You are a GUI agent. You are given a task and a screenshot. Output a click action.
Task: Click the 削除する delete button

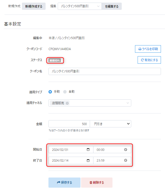tap(97, 182)
